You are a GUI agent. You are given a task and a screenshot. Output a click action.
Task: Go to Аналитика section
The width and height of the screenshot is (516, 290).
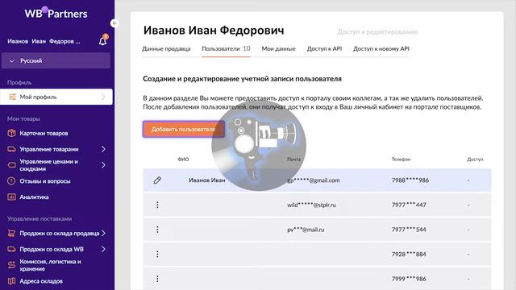click(x=34, y=197)
